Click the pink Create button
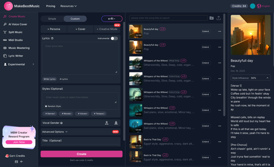274x167 pixels. point(81,154)
